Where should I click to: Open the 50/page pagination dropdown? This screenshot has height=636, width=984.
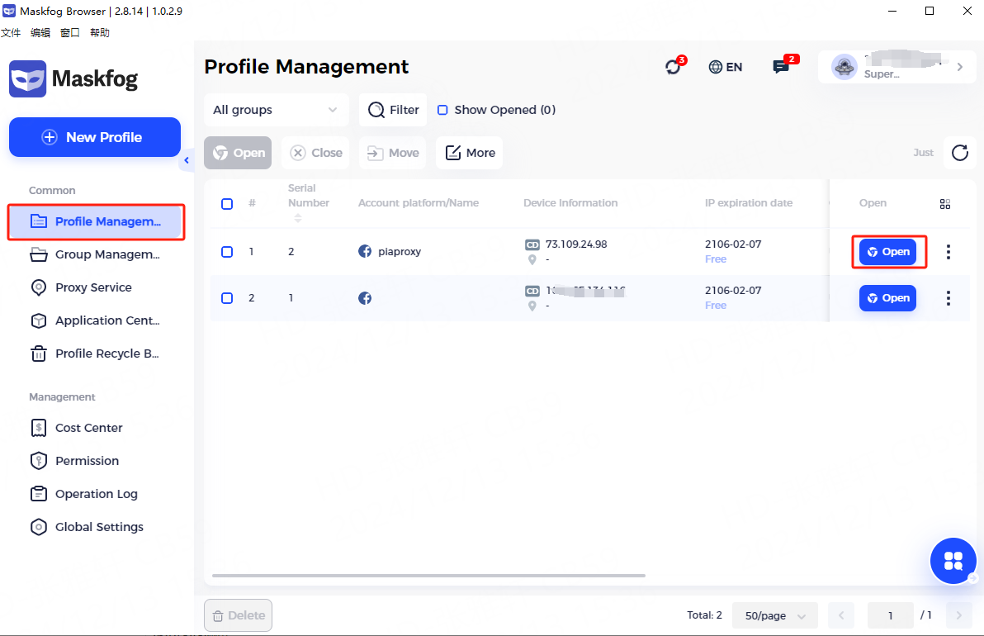click(774, 616)
